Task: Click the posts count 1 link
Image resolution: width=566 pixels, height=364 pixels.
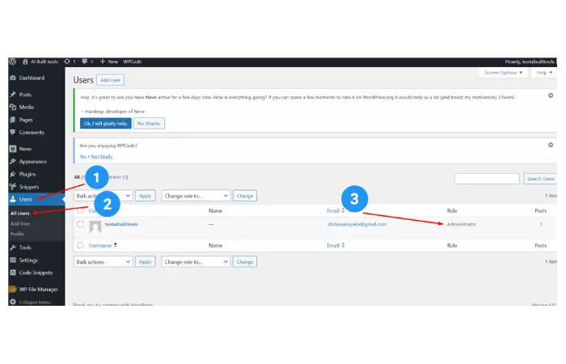Action: pyautogui.click(x=541, y=224)
